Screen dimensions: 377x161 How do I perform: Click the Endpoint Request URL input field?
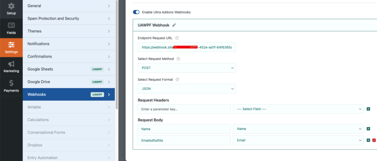pyautogui.click(x=187, y=47)
